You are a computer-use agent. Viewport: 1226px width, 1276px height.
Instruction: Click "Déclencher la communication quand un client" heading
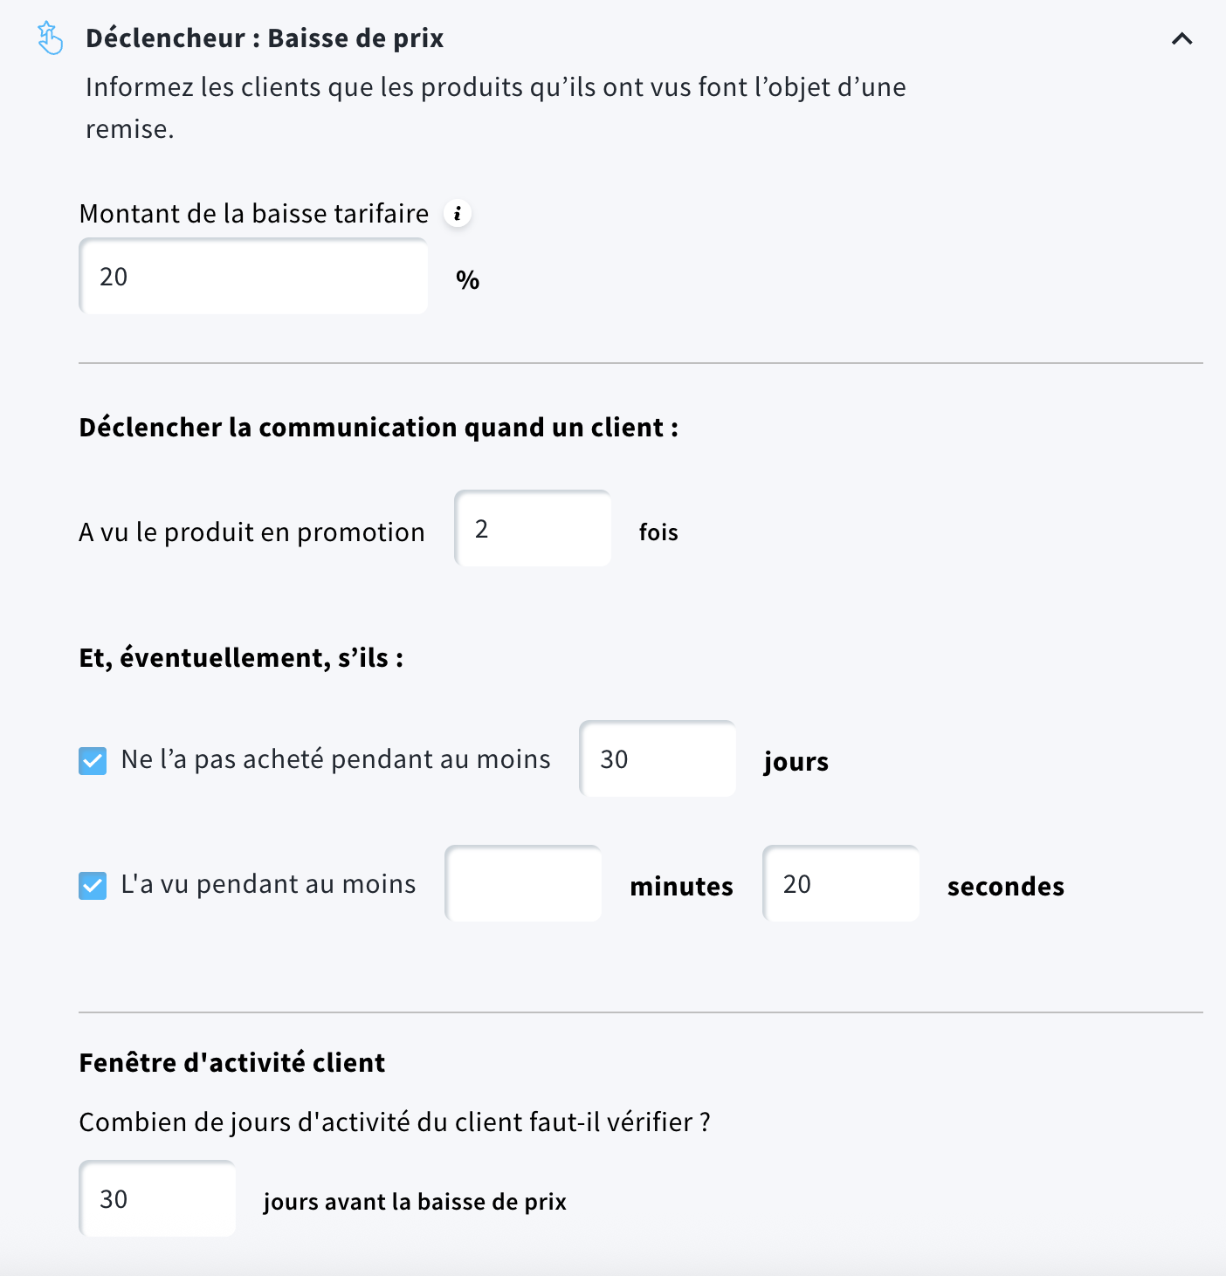point(379,427)
